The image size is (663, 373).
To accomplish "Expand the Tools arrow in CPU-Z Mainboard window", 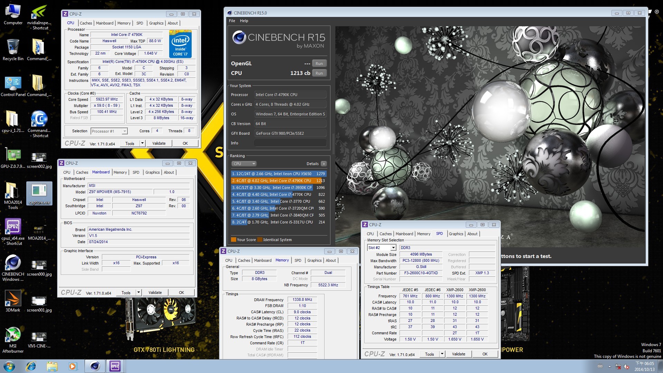I will point(138,293).
